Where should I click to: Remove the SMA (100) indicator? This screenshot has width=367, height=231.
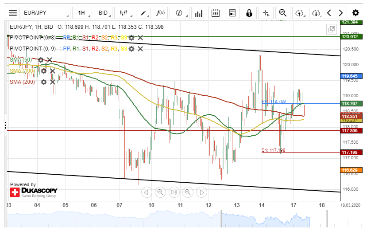pyautogui.click(x=52, y=71)
